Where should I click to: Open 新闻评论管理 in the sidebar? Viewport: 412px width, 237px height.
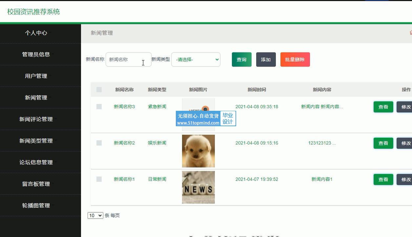[36, 119]
